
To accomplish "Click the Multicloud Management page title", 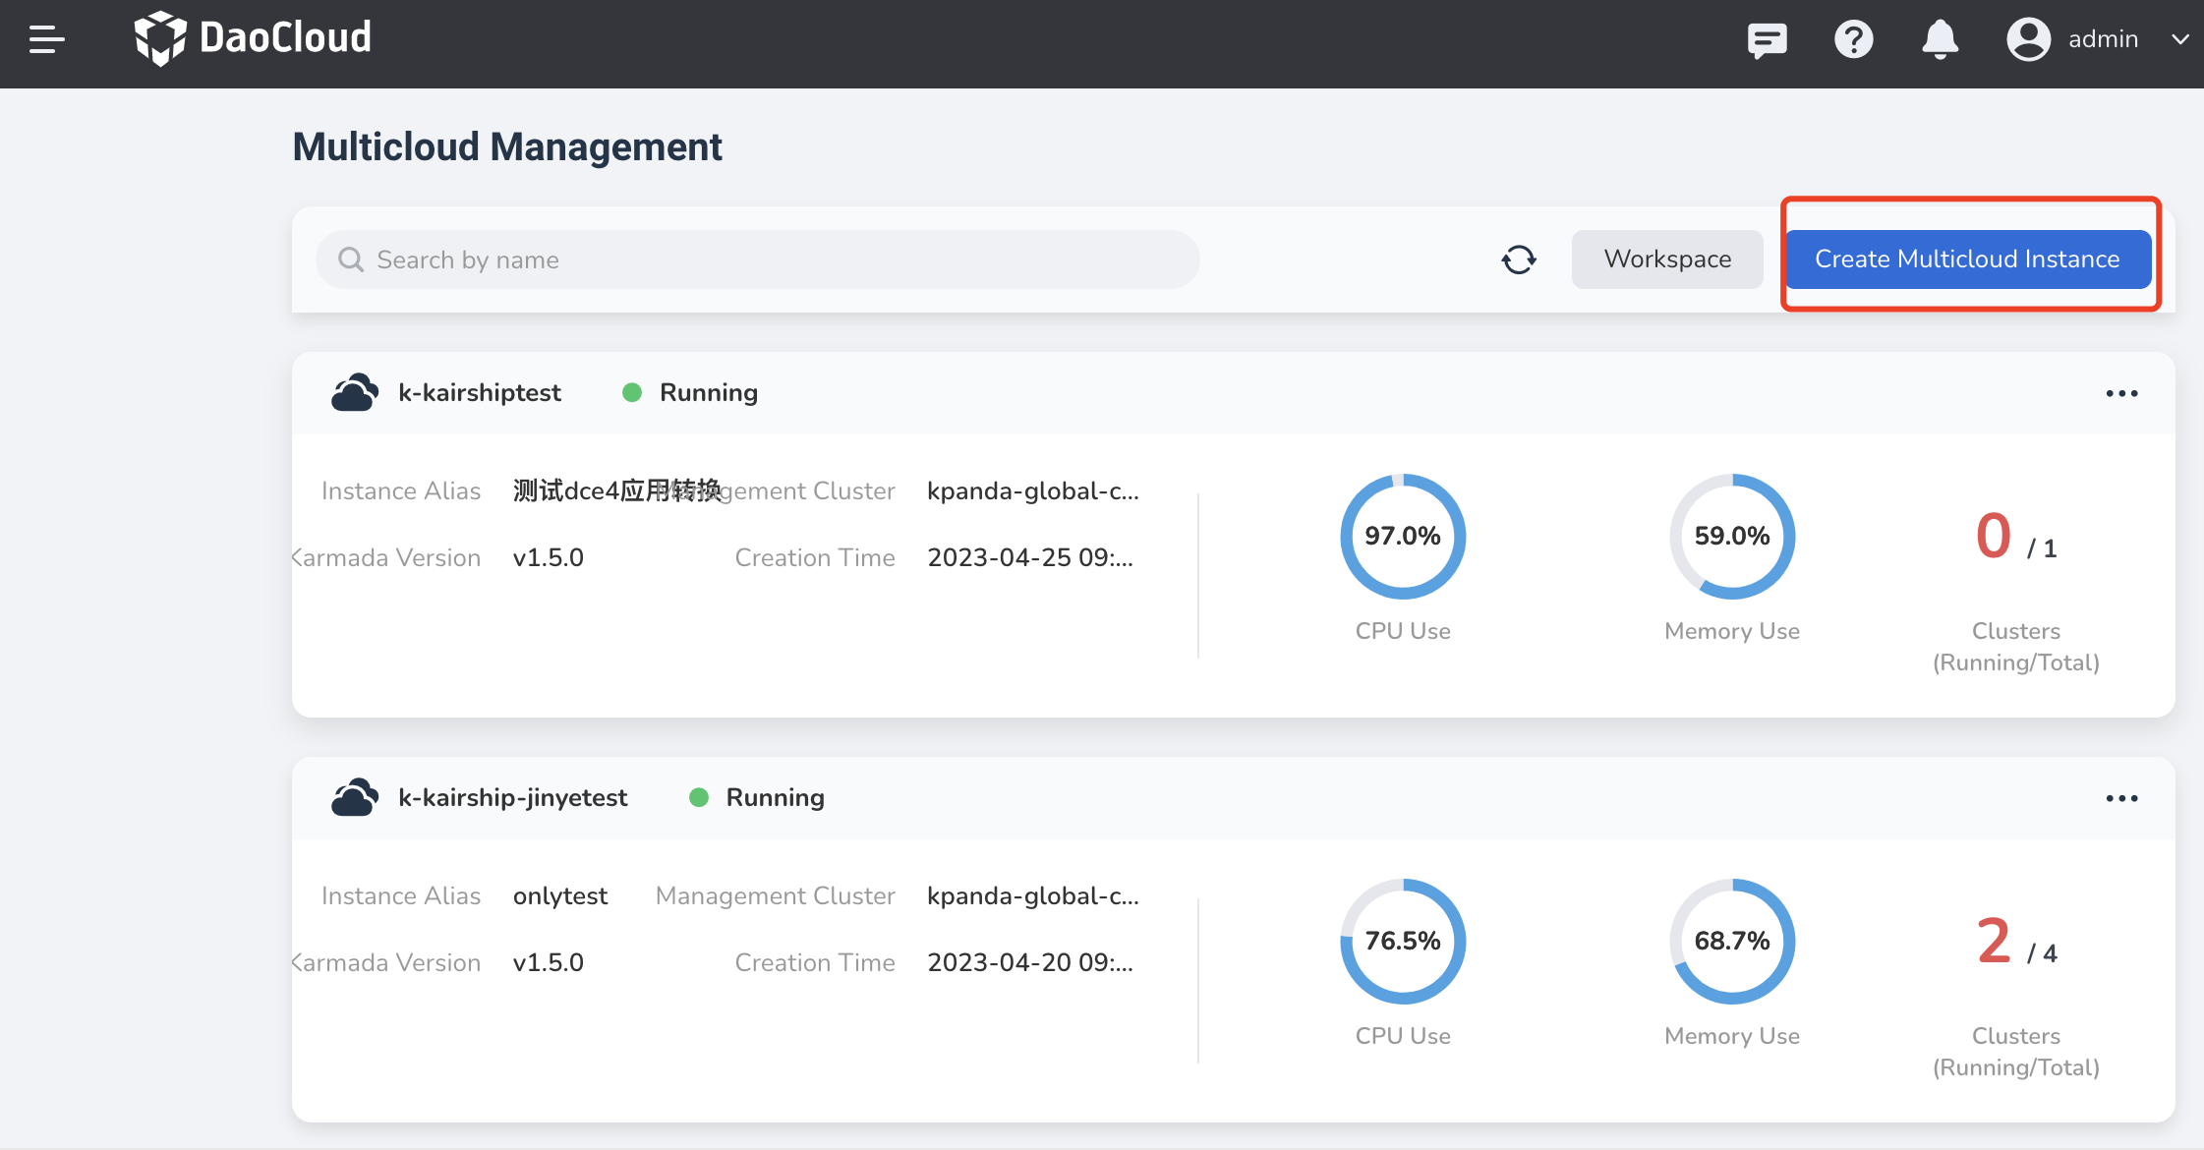I will point(507,147).
